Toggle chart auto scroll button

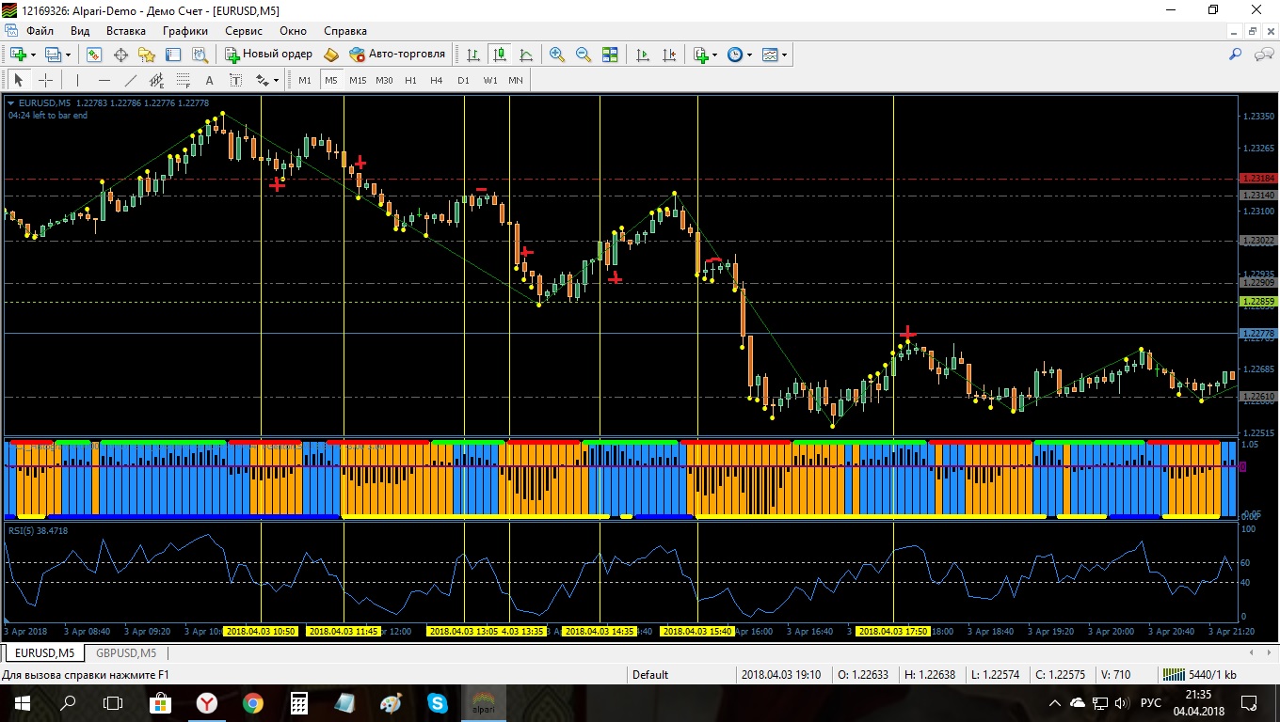point(643,55)
